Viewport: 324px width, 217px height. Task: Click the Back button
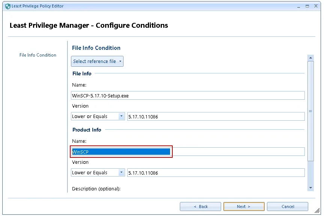[200, 207]
